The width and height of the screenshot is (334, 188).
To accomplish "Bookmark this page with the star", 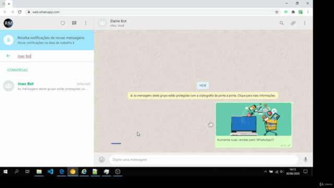I will pyautogui.click(x=277, y=12).
